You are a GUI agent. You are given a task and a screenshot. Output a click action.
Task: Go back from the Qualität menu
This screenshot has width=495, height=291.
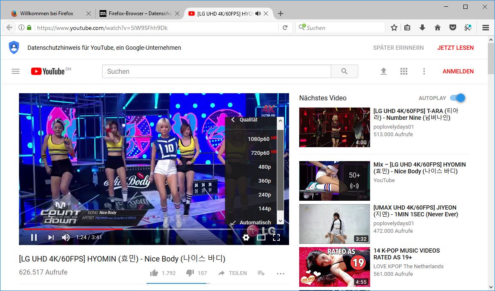(x=233, y=120)
